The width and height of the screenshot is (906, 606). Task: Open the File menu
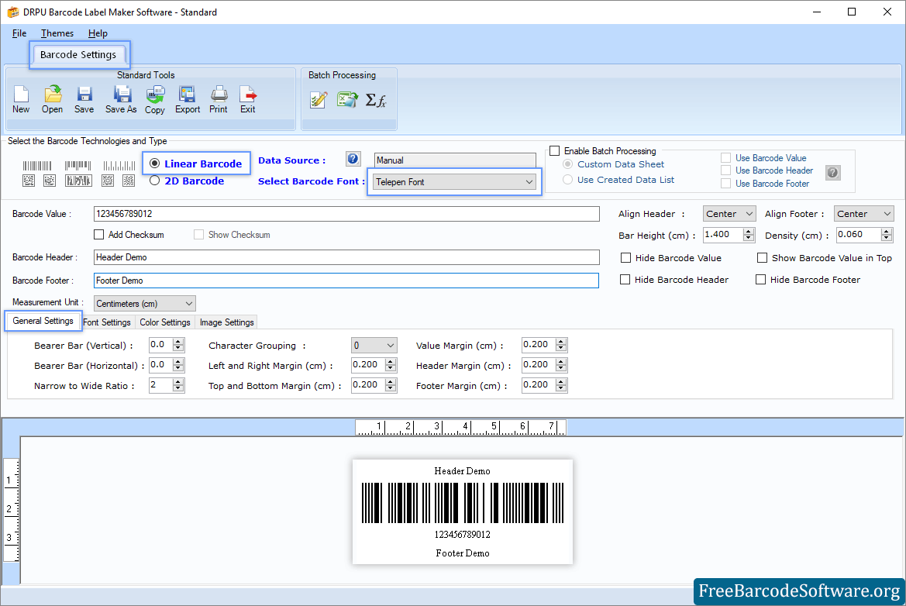click(x=19, y=33)
